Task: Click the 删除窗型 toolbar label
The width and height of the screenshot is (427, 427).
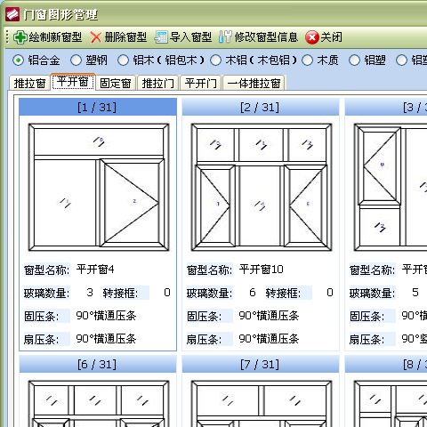Action: point(125,37)
